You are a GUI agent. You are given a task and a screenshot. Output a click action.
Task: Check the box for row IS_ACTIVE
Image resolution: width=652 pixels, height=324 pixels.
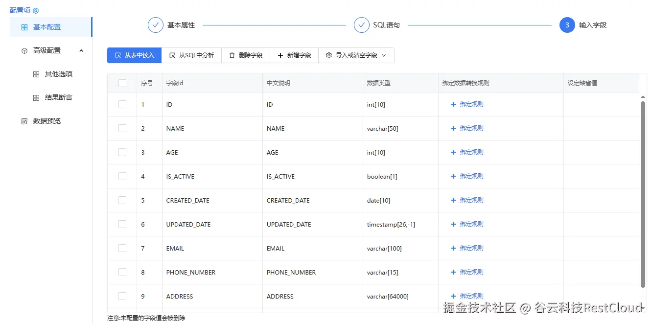pos(122,176)
